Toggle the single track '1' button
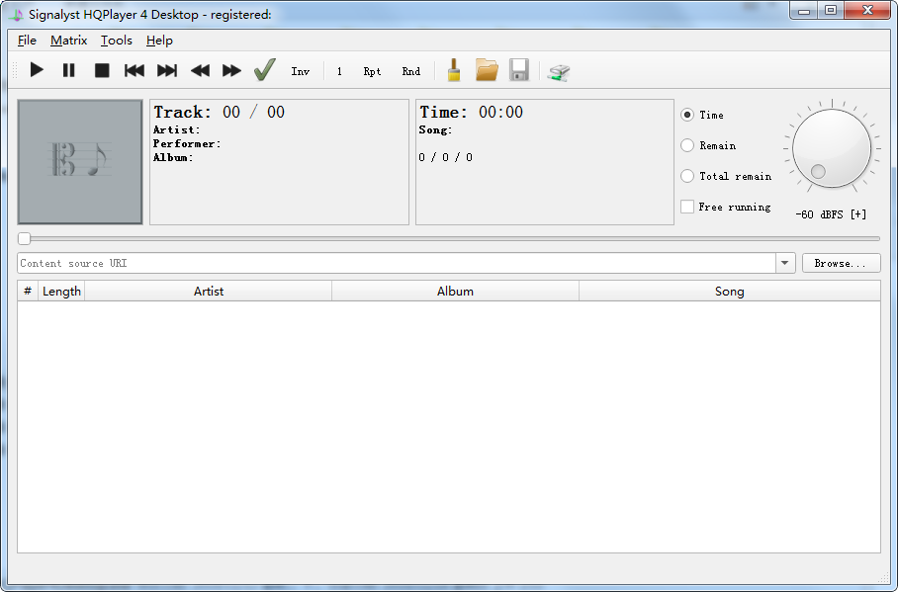The image size is (898, 592). 339,71
